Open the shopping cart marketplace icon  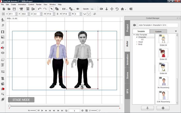click(x=21, y=9)
